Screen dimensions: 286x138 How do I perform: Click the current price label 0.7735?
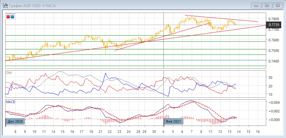point(274,25)
